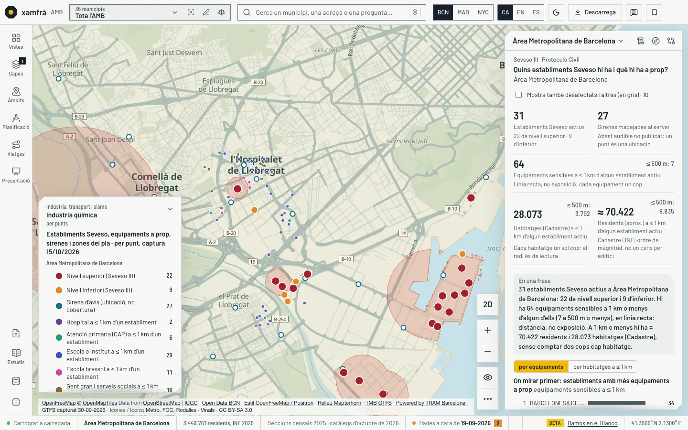
Task: Toggle the 2D map view button
Action: tap(487, 304)
